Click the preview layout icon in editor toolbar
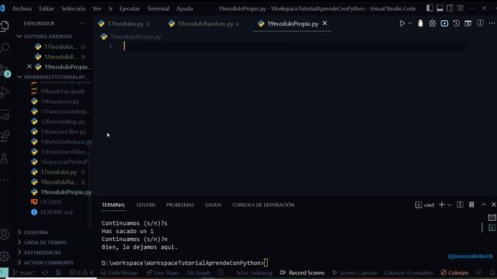 click(x=468, y=23)
